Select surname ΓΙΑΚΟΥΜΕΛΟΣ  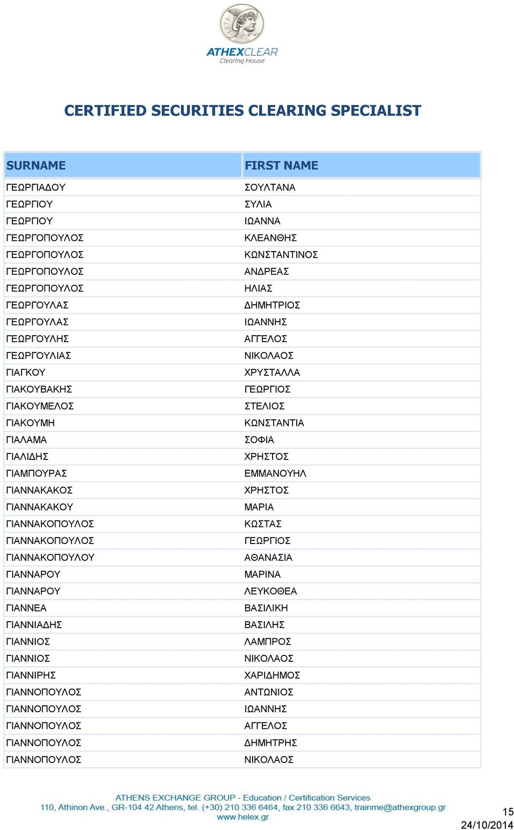[x=40, y=406]
